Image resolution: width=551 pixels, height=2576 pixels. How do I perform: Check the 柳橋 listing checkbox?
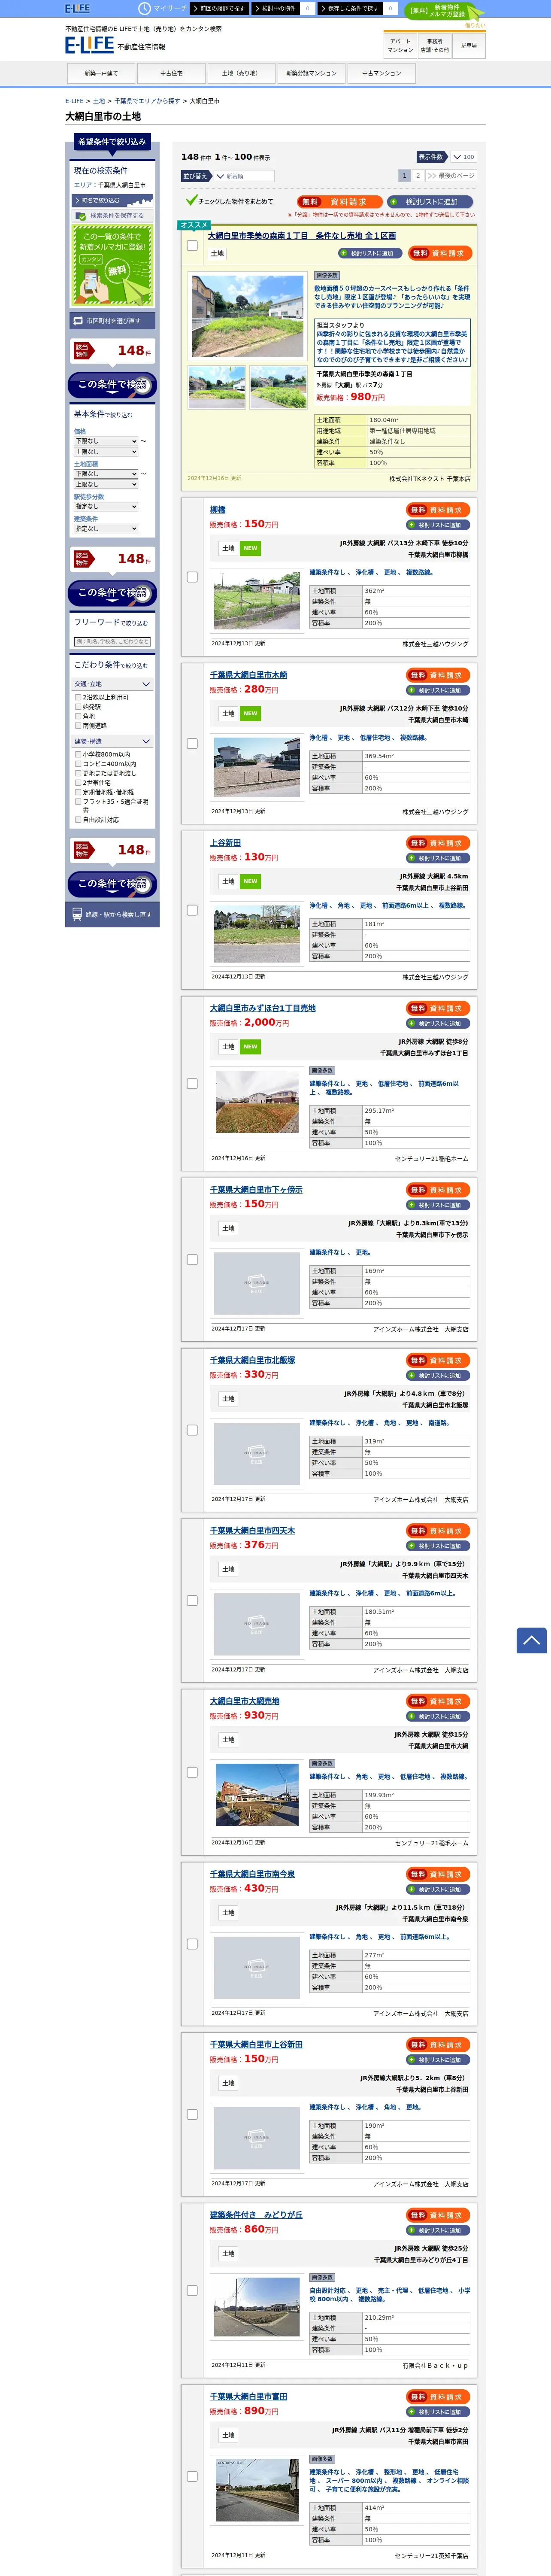tap(192, 577)
